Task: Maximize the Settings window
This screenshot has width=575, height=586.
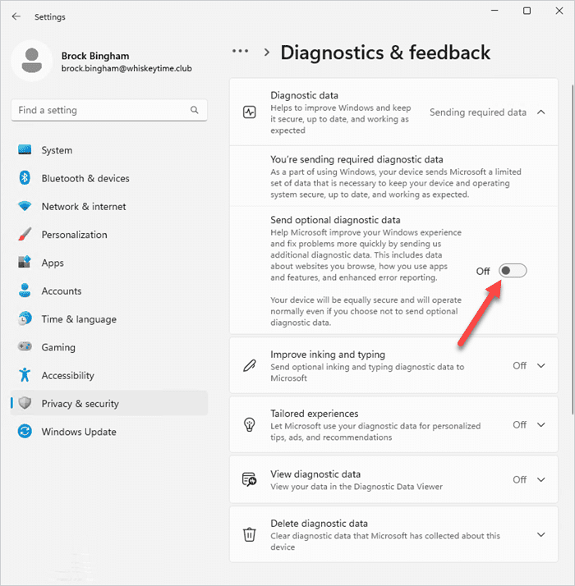Action: (x=527, y=11)
